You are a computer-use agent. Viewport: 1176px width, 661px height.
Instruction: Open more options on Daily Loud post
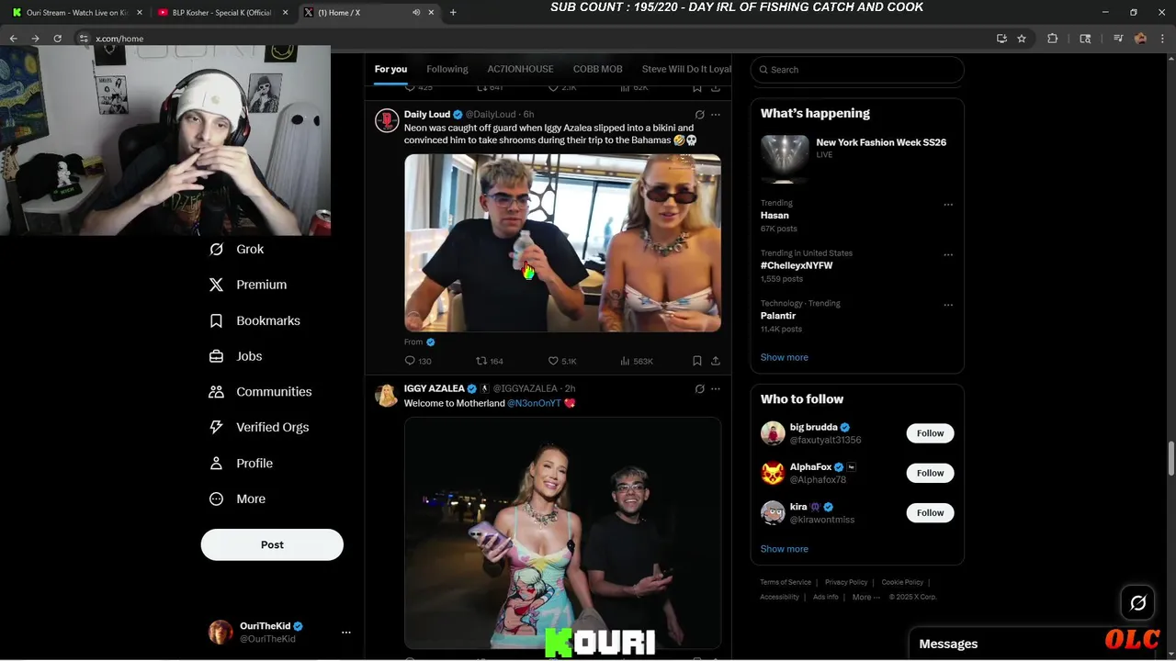click(x=716, y=115)
